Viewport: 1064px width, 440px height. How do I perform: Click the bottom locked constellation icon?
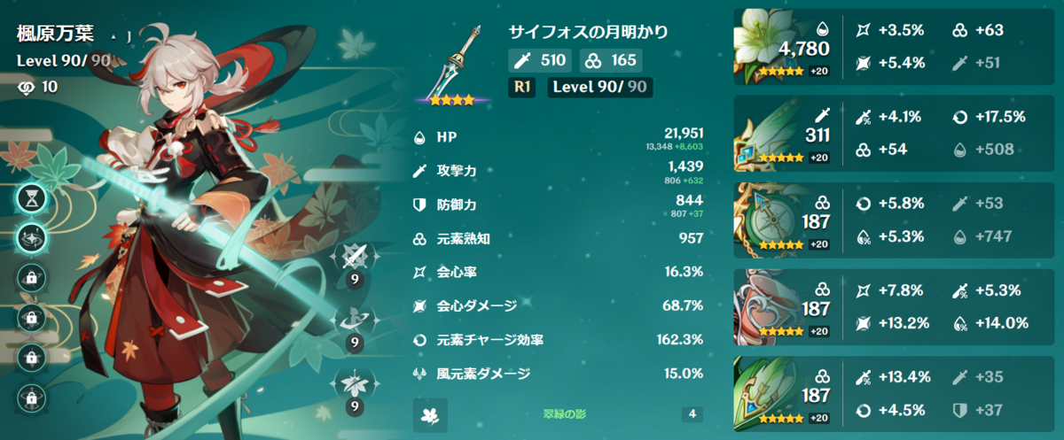click(x=33, y=396)
